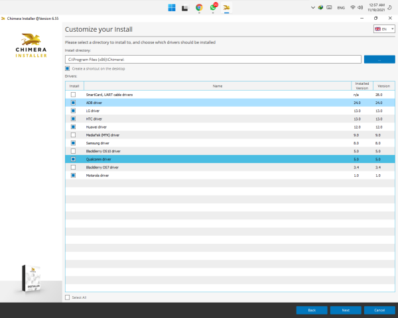The width and height of the screenshot is (398, 318).
Task: Sort by the Install column header
Action: point(74,86)
